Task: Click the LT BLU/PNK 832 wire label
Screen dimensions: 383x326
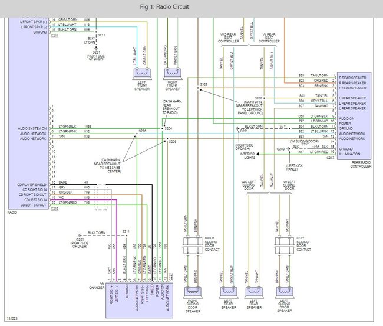Action: [x=313, y=131]
